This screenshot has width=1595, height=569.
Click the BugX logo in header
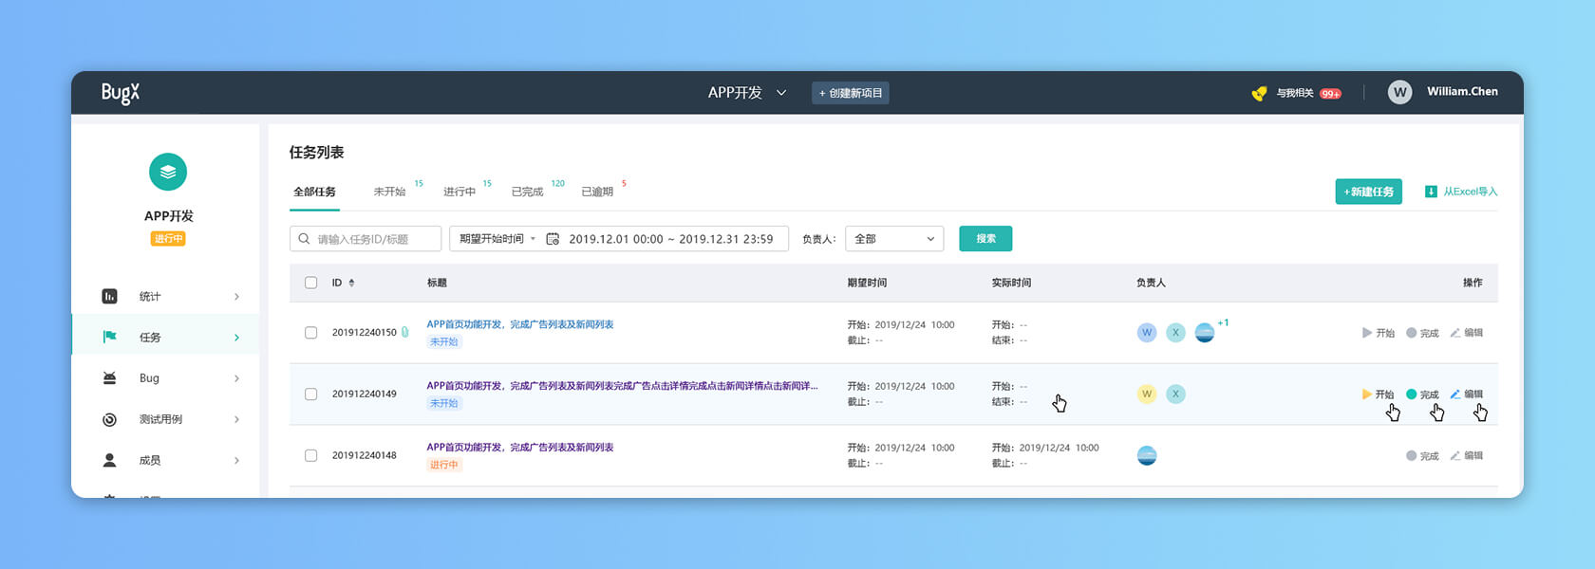(x=121, y=93)
